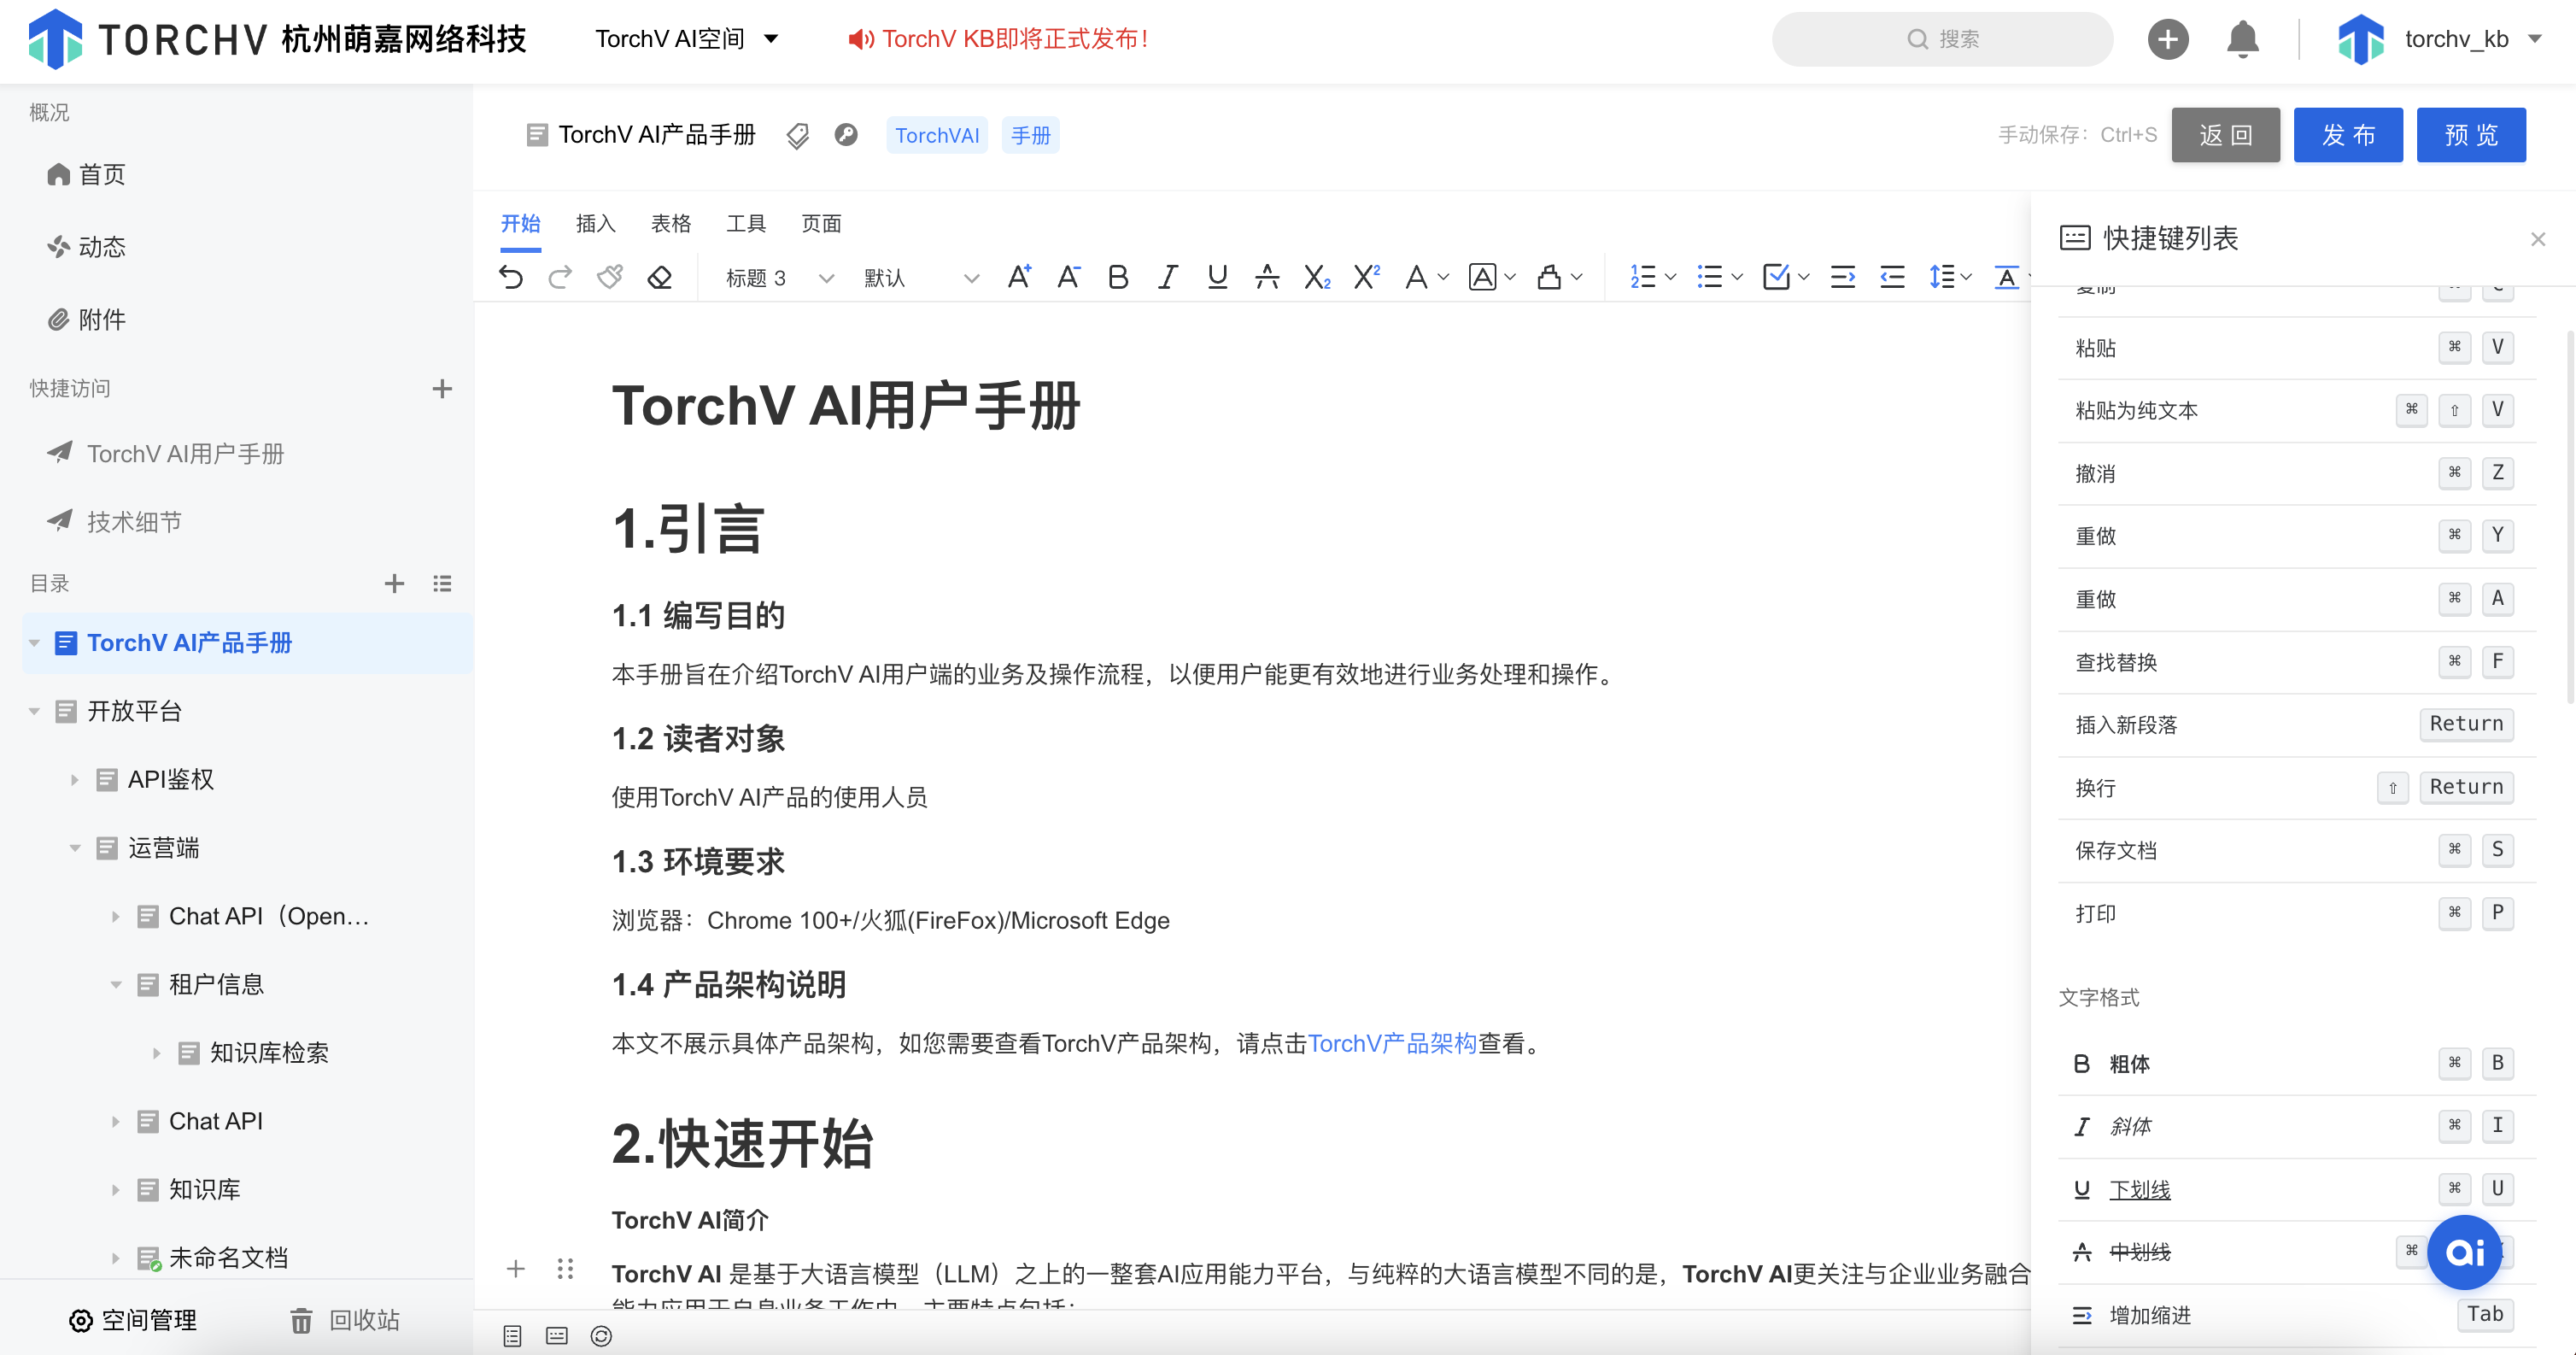Close the 快捷键列表 shortcut panel
This screenshot has width=2576, height=1355.
[x=2538, y=239]
